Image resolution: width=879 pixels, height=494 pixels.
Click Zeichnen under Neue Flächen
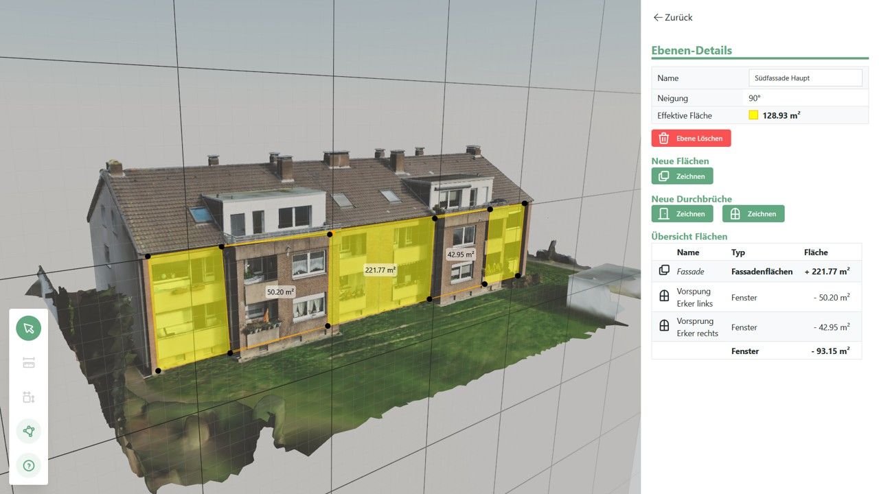[x=682, y=176]
